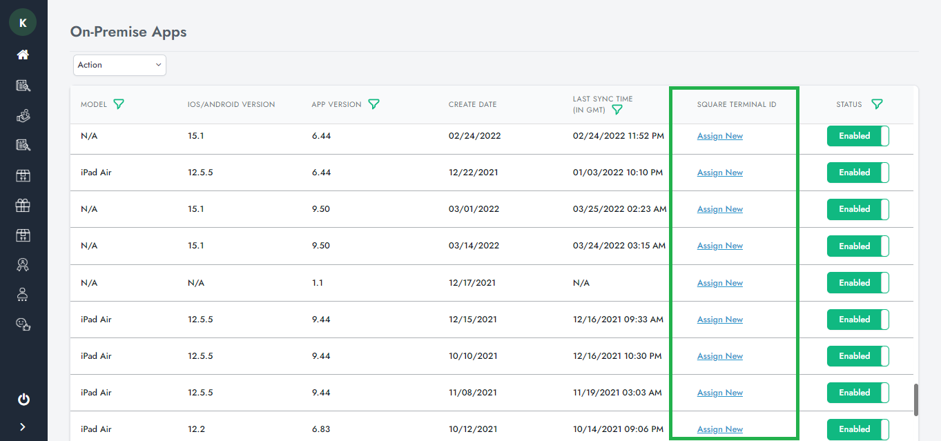Go to the Home page icon

coord(23,55)
